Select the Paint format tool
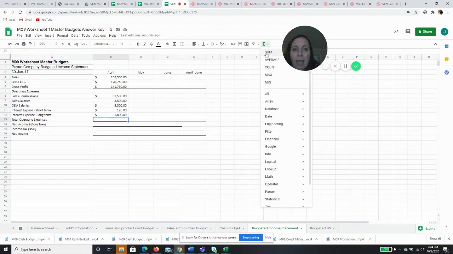This screenshot has width=453, height=254. click(30, 44)
